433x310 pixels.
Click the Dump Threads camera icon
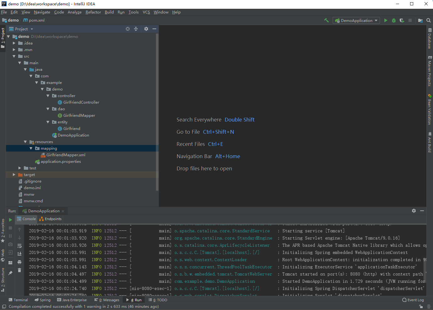10,244
